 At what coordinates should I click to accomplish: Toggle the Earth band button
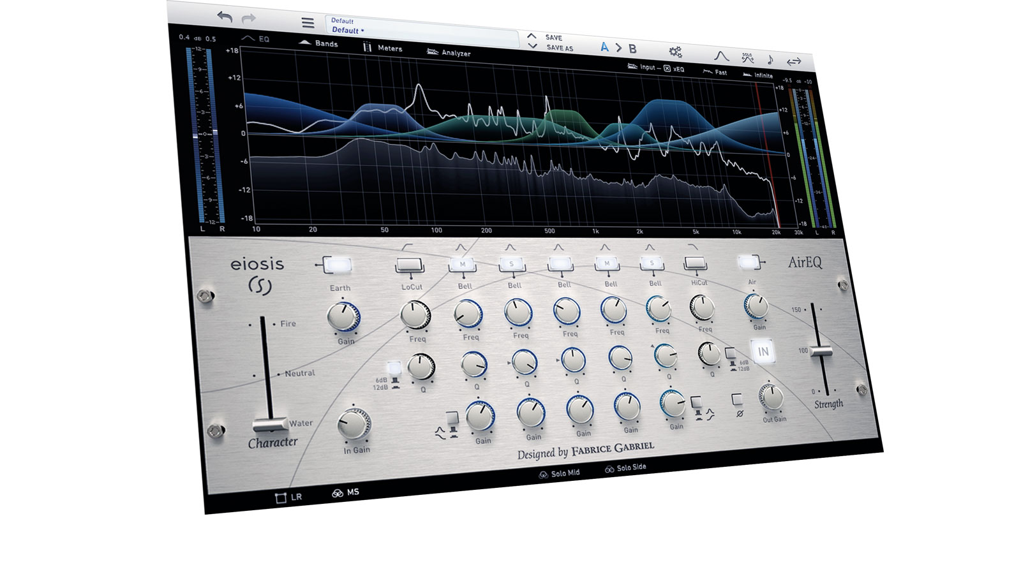[x=338, y=265]
